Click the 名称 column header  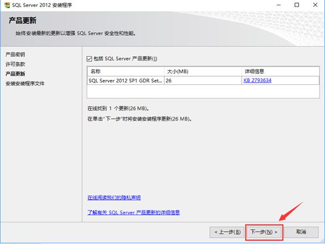click(126, 71)
